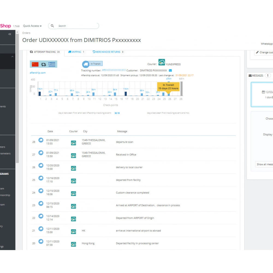Image resolution: width=273 pixels, height=273 pixels.
Task: Click the In Transit status truck icon
Action: coord(86,64)
